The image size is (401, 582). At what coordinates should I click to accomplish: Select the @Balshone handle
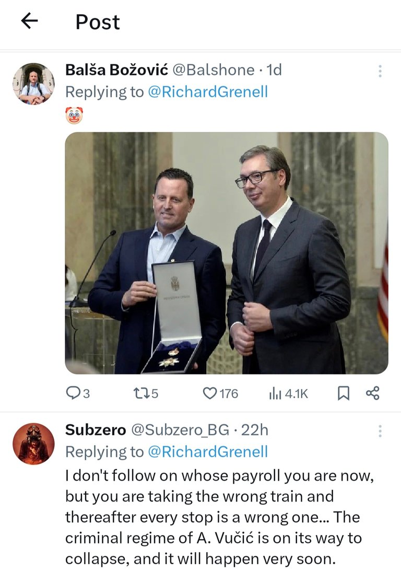coord(214,70)
